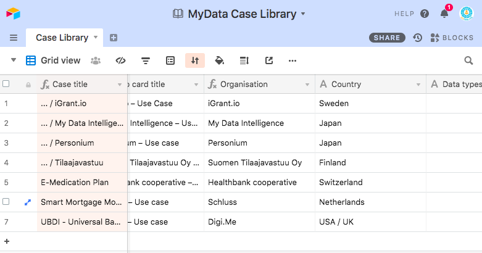Select the Case Library tab
This screenshot has height=253, width=482.
(x=62, y=38)
